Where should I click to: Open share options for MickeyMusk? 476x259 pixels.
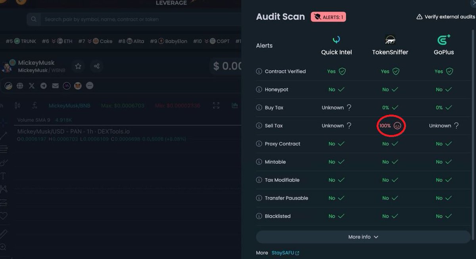coord(97,67)
